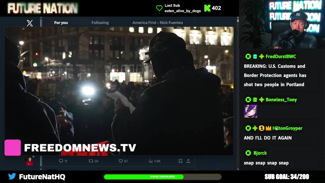This screenshot has height=183, width=325.
Task: Click the Future Nation stream title logo
Action: (43, 8)
